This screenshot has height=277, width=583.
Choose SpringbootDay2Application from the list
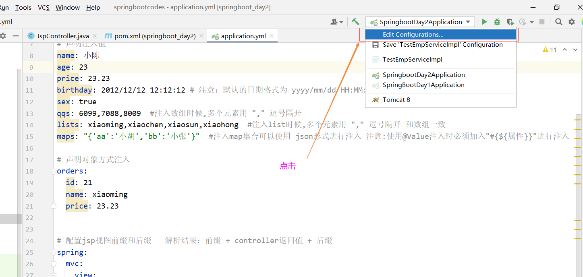coord(441,75)
